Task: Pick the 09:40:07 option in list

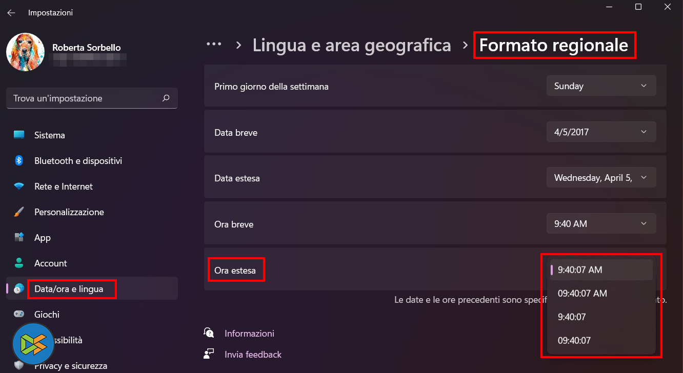Action: [574, 341]
